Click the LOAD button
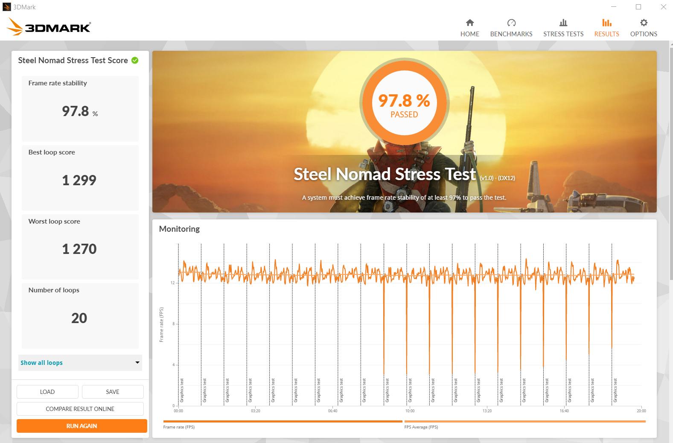The height and width of the screenshot is (443, 673). [47, 392]
